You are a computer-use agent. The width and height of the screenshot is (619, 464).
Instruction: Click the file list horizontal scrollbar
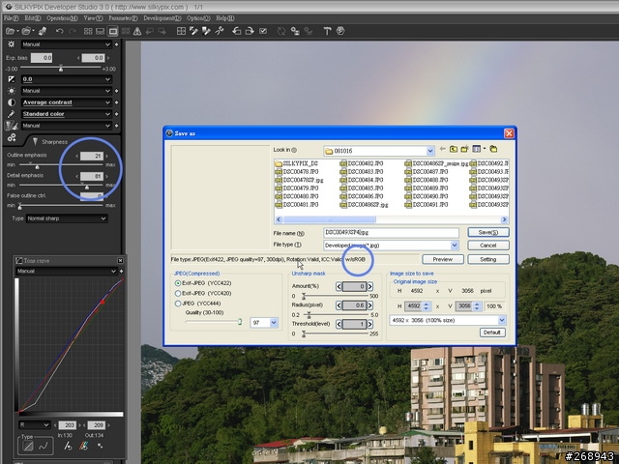click(391, 219)
